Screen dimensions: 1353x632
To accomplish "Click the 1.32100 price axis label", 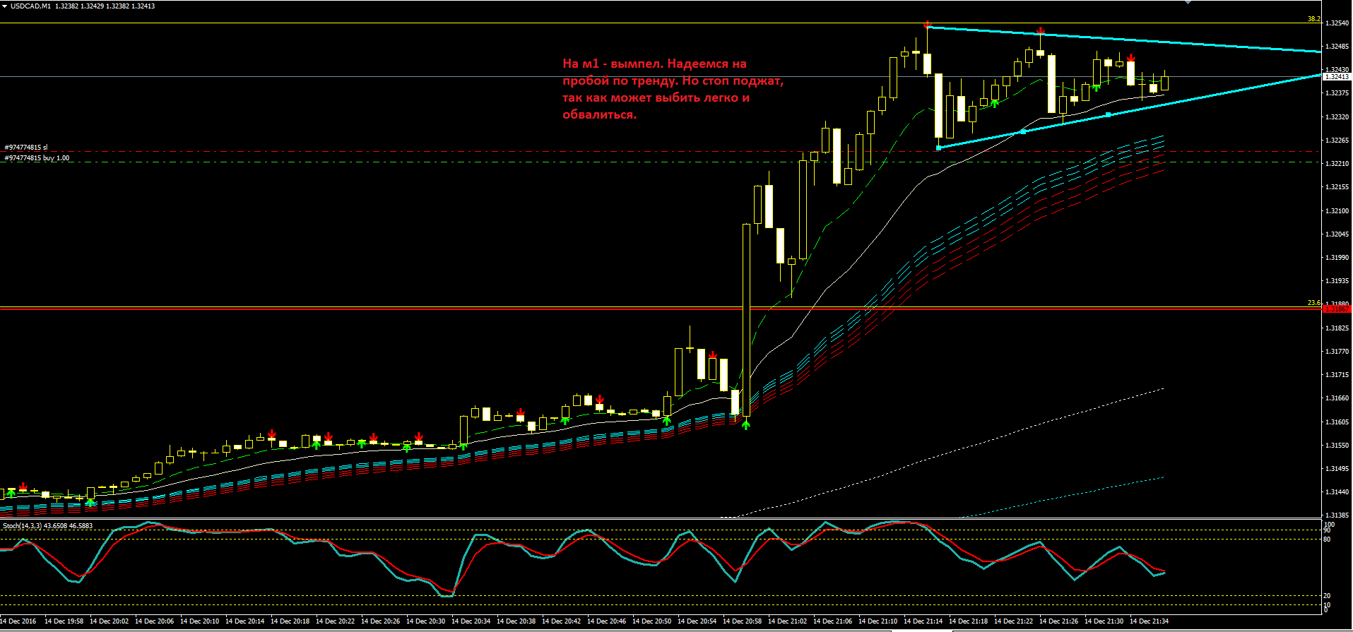I will click(1337, 210).
